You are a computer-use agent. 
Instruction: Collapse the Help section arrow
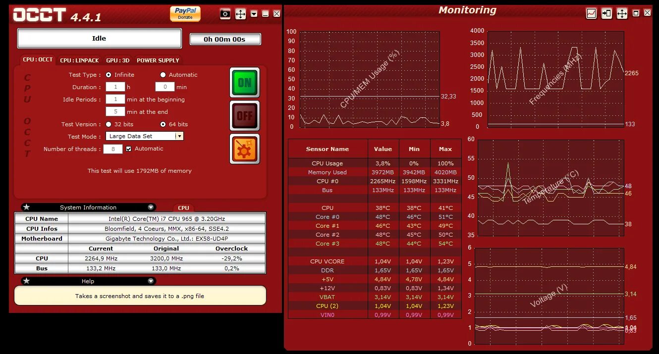click(x=151, y=281)
